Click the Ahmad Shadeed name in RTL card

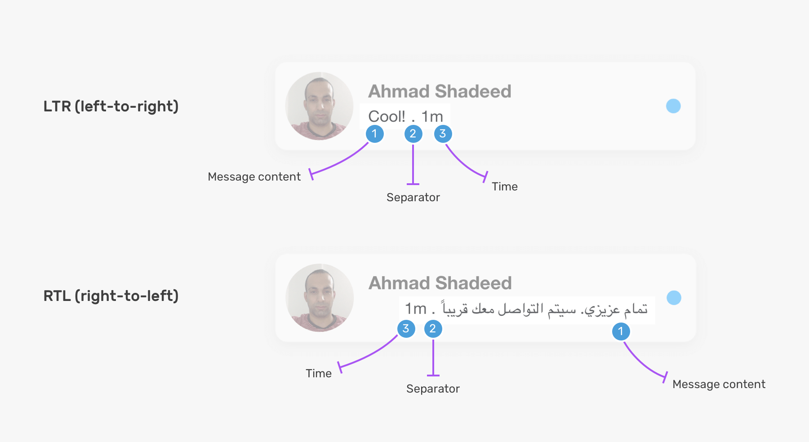coord(440,283)
